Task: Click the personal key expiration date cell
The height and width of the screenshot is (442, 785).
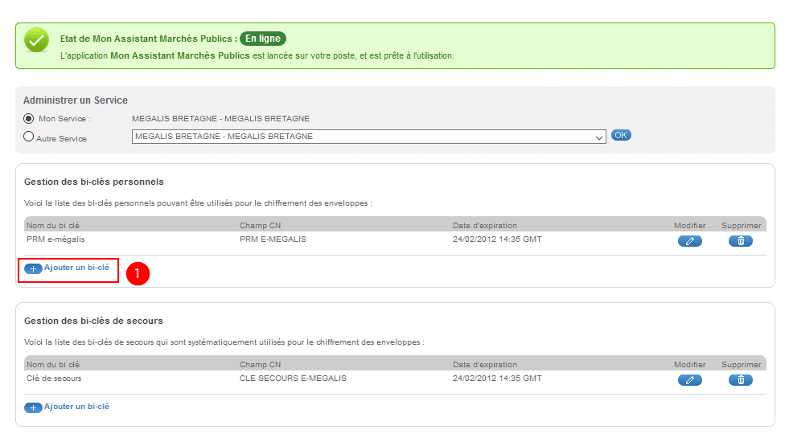Action: 497,239
